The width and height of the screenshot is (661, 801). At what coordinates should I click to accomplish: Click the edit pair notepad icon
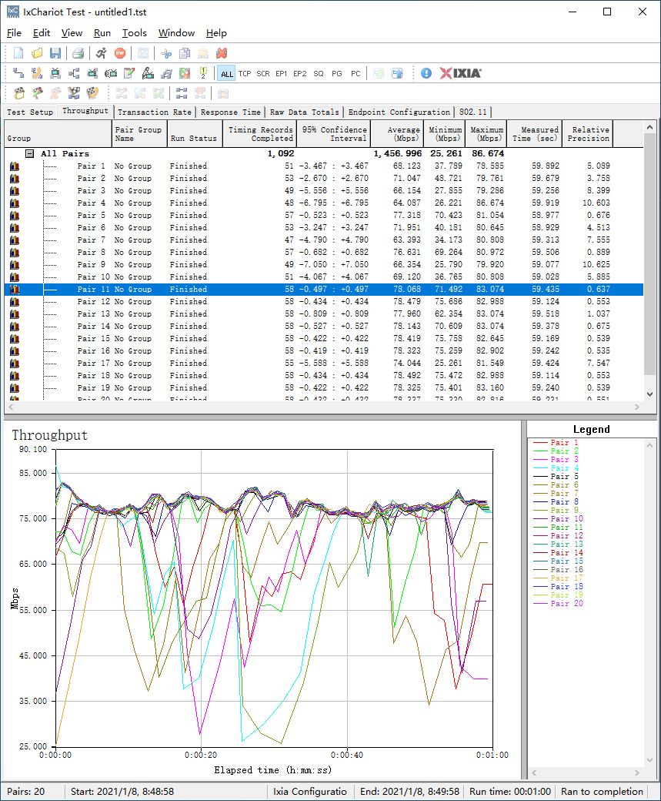click(129, 73)
